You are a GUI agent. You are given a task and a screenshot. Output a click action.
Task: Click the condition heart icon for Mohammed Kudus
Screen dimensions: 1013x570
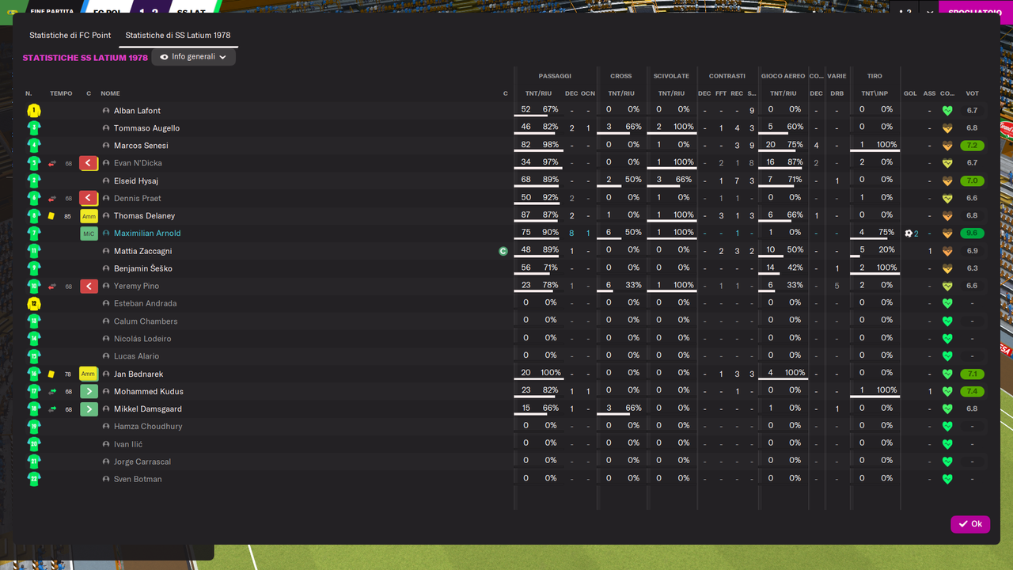point(947,391)
